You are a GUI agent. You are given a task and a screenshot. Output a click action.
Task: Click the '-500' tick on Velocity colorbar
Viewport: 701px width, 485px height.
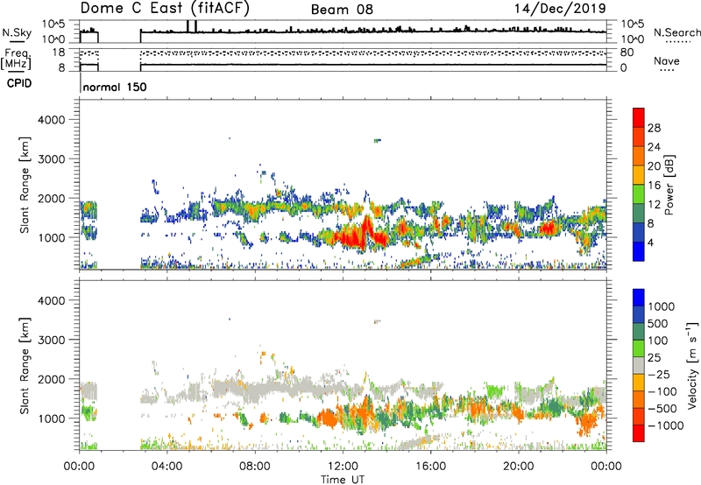pos(662,408)
